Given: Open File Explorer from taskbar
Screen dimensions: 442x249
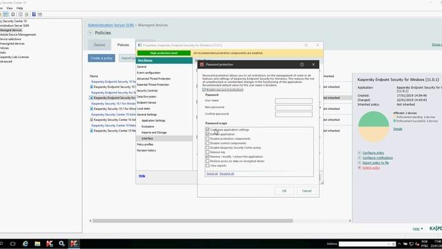Looking at the screenshot, I should coord(37,243).
